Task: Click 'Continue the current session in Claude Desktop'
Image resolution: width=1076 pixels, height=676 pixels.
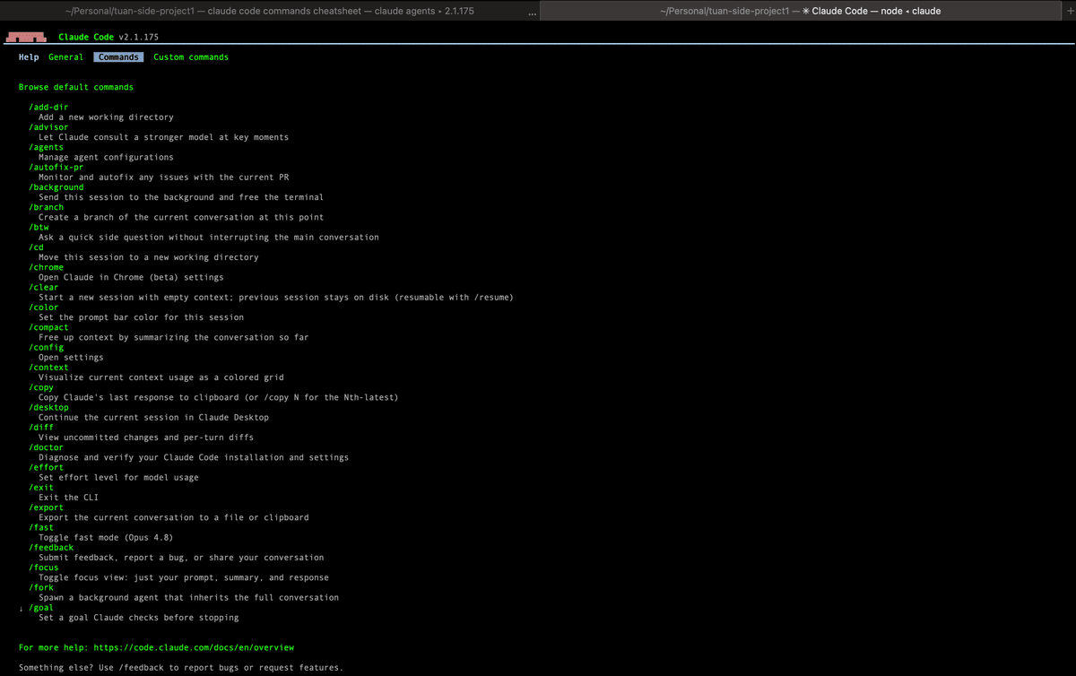Action: pos(153,418)
